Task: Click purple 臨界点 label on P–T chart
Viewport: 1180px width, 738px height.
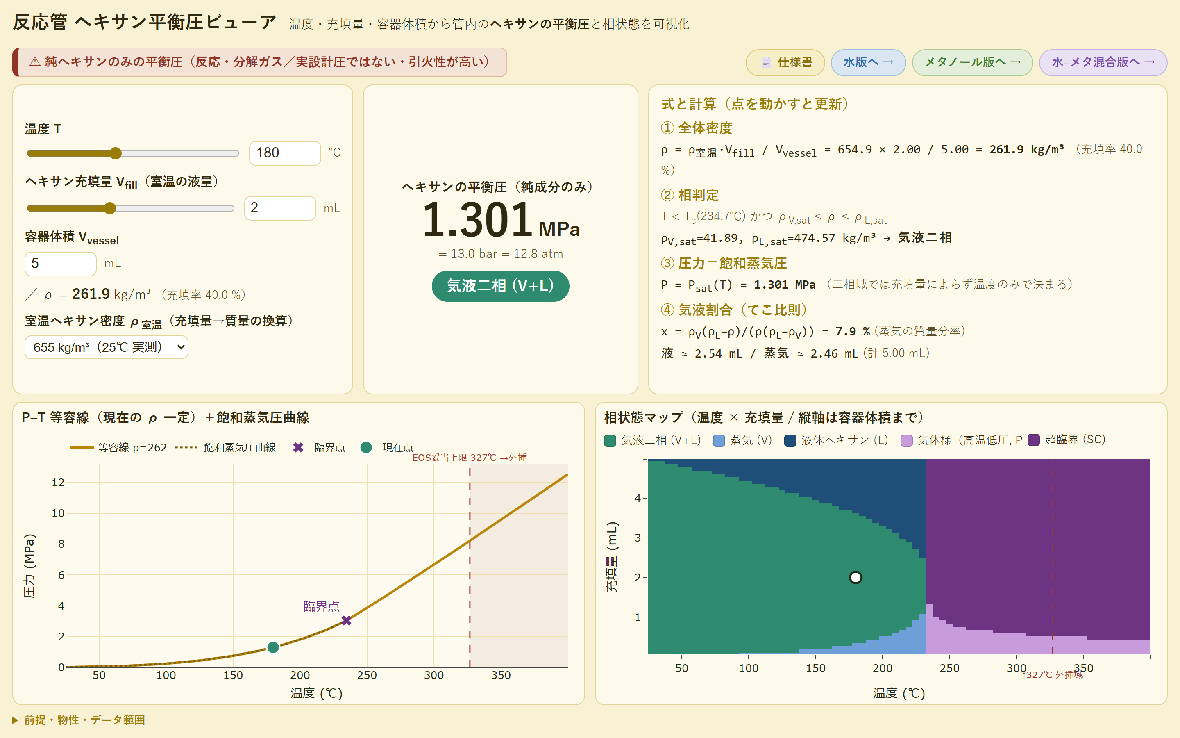Action: [x=321, y=607]
